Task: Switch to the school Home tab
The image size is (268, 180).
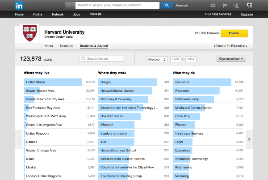Action: 49,46
